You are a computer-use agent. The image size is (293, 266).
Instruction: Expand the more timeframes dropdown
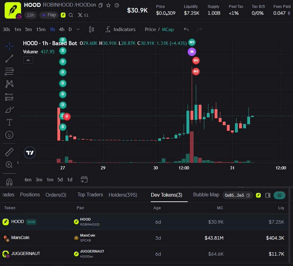pos(78,29)
